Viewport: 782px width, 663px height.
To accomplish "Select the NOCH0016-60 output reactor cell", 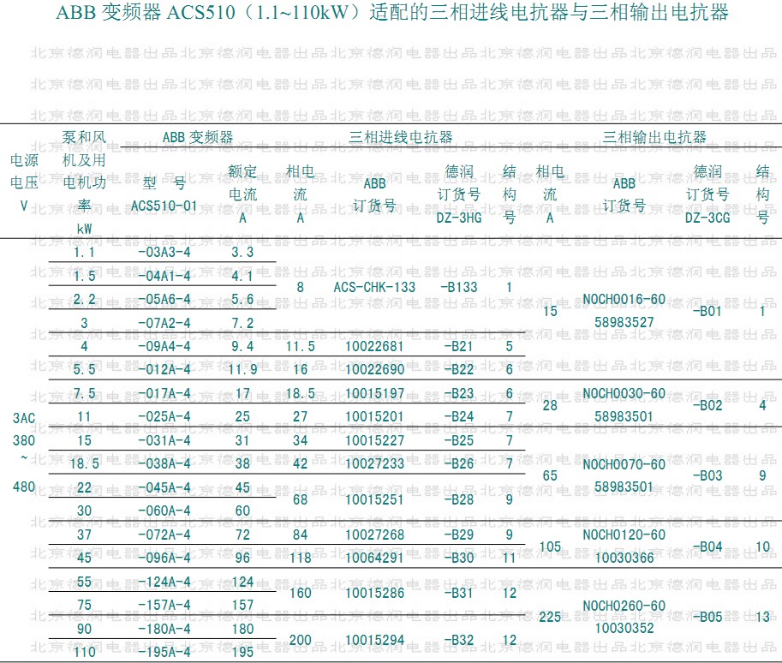I will pyautogui.click(x=624, y=300).
